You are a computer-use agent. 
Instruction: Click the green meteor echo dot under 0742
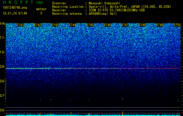[x=40, y=99]
